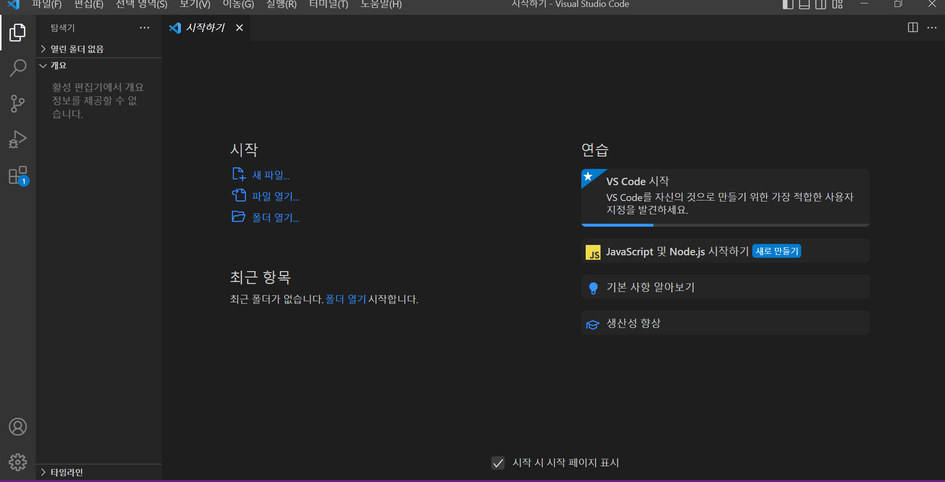Click the open file icon next to 파일 열기
This screenshot has width=945, height=482.
point(239,196)
